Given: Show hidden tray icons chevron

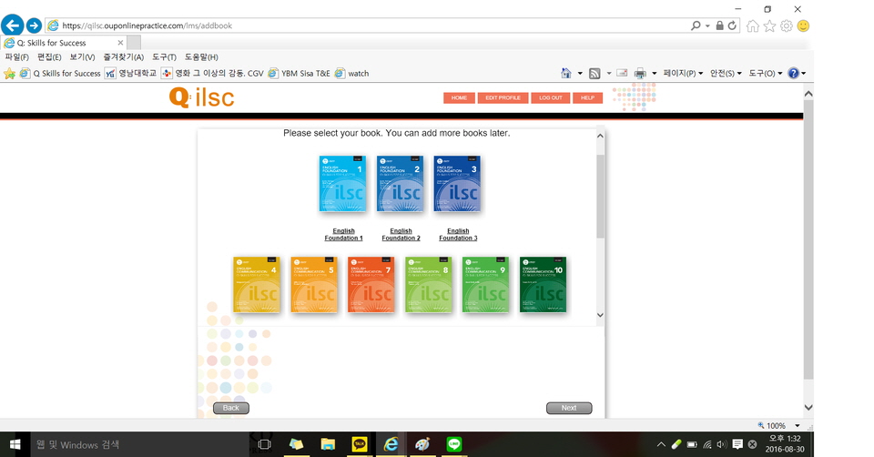Looking at the screenshot, I should [x=661, y=444].
